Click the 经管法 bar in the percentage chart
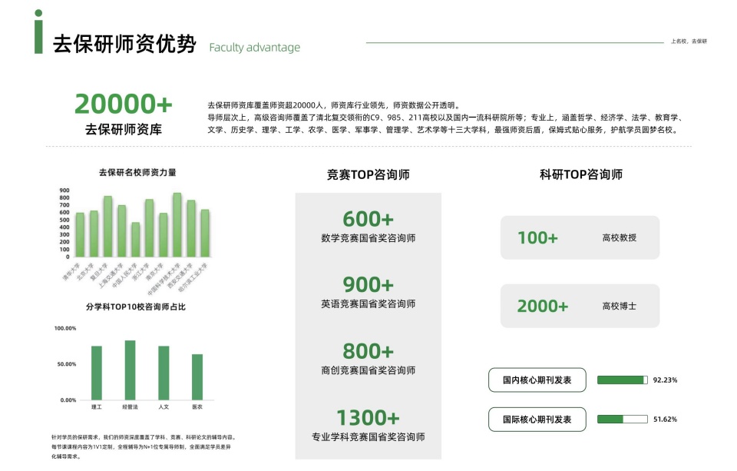The width and height of the screenshot is (737, 471). 130,370
